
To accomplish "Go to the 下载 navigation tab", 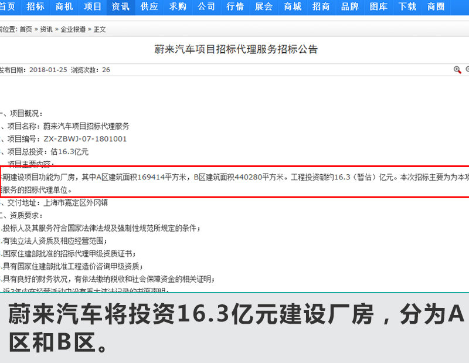I will coord(407,6).
